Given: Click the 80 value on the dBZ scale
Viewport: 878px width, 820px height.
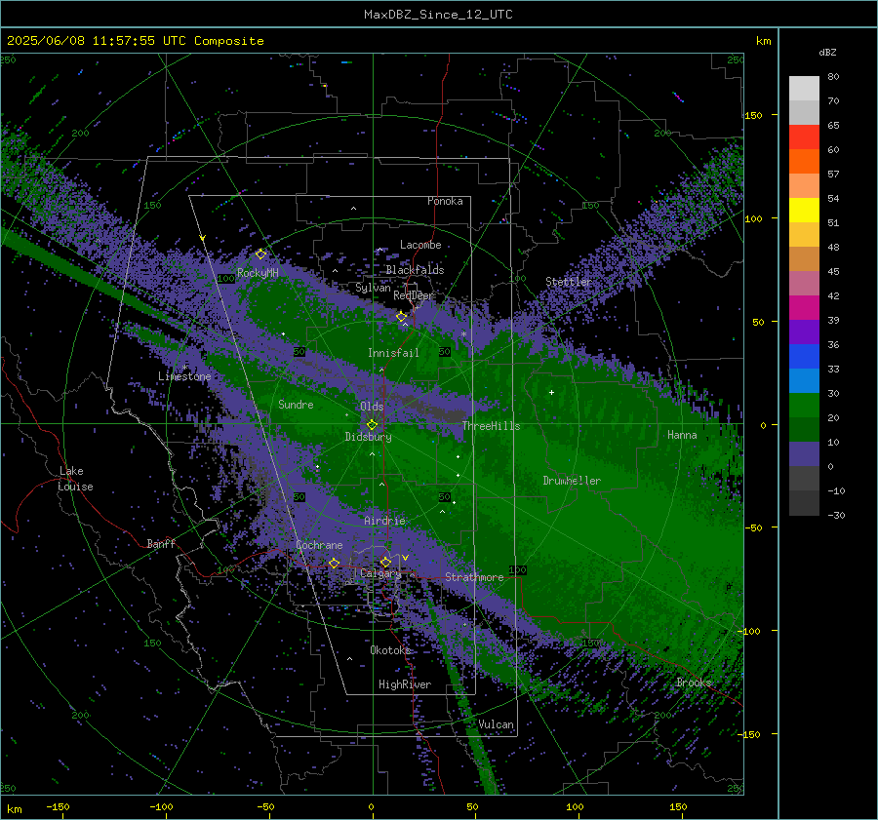Looking at the screenshot, I should point(833,77).
